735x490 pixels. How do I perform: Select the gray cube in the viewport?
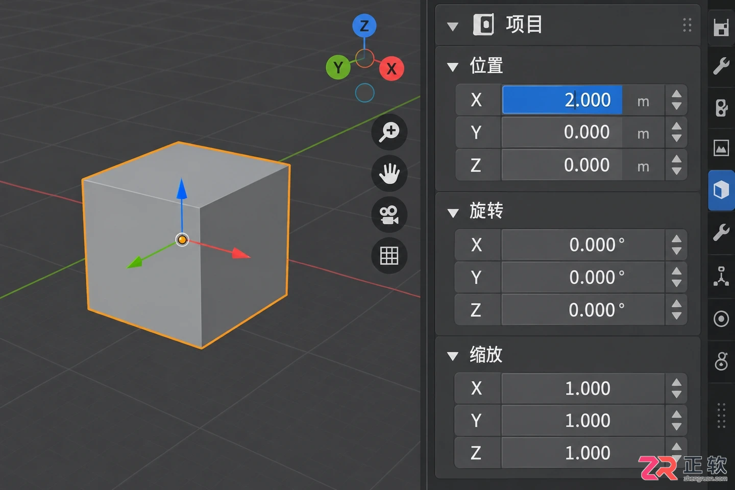point(186,245)
